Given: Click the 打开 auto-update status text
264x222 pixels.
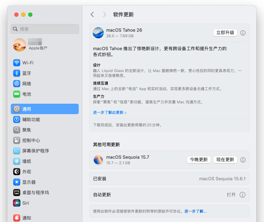Looking at the screenshot, I should [231, 195].
